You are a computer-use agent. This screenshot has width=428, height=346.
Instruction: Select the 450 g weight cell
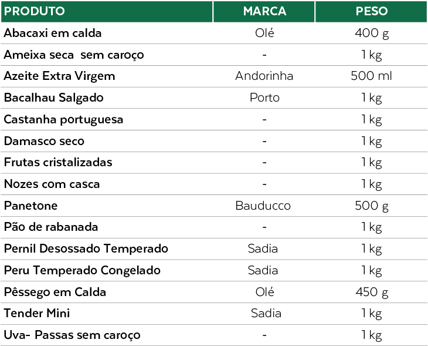(372, 292)
